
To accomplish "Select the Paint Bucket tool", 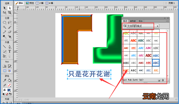I will coord(10,80).
